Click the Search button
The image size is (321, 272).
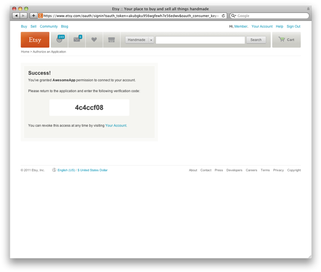tap(256, 40)
